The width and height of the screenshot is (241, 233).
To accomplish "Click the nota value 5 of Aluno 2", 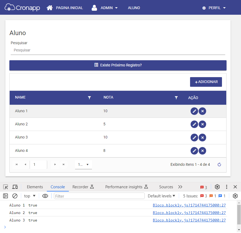I will [104, 124].
